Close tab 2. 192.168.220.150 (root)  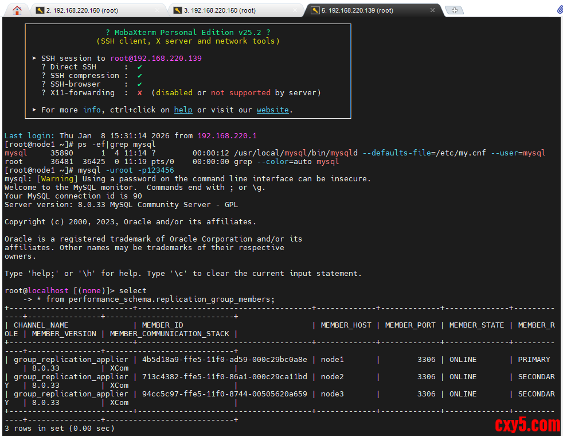point(158,10)
